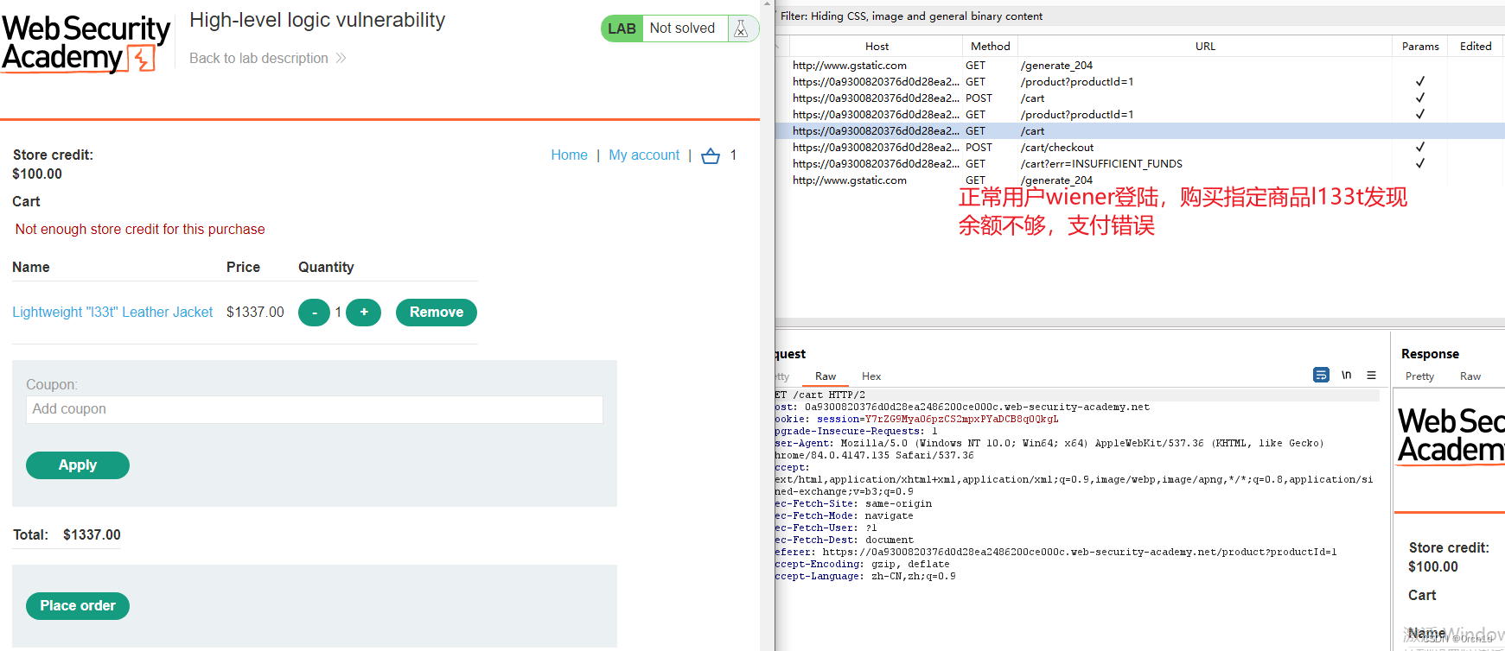Focus the Add coupon input field

tap(315, 409)
